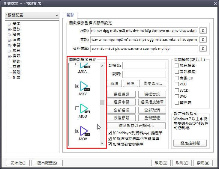The height and width of the screenshot is (169, 219).
Task: Click 選擇音訊 button
Action: tap(152, 94)
